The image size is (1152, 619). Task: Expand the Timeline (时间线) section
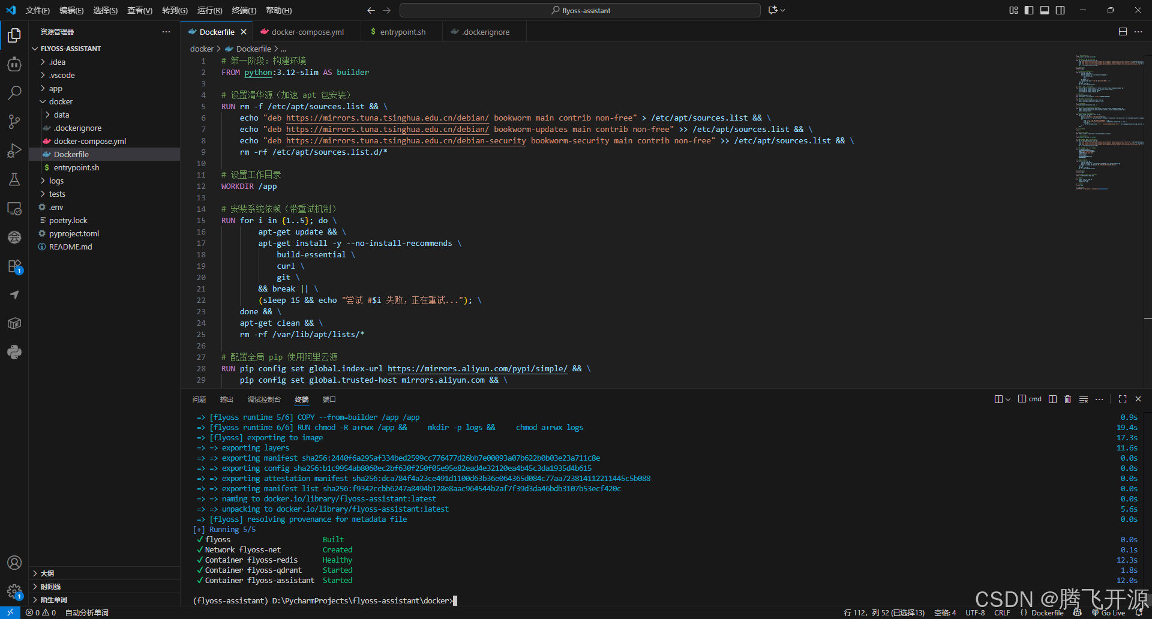(104, 587)
